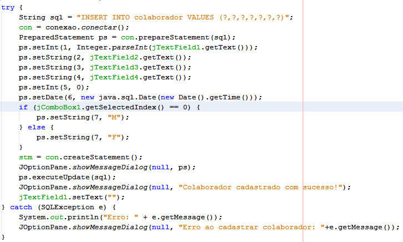
Task: Click 'jTextField2' identifier
Action: [x=114, y=57]
